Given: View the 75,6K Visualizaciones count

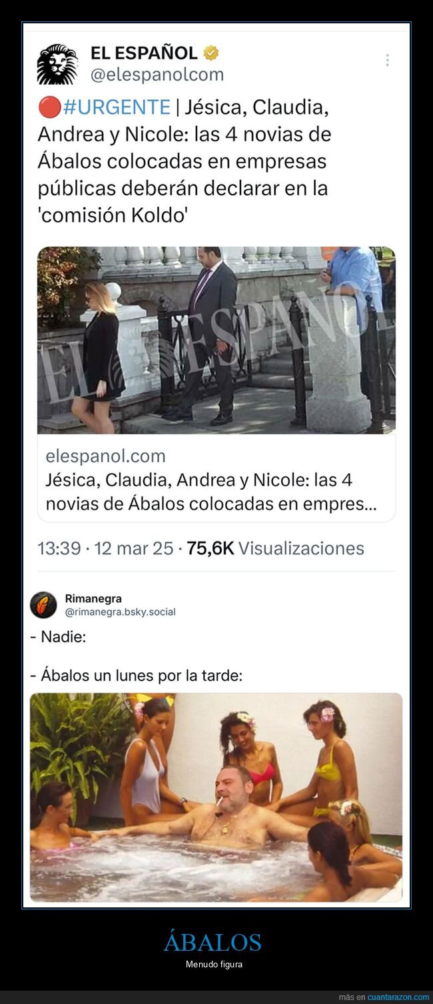Looking at the screenshot, I should 275,548.
